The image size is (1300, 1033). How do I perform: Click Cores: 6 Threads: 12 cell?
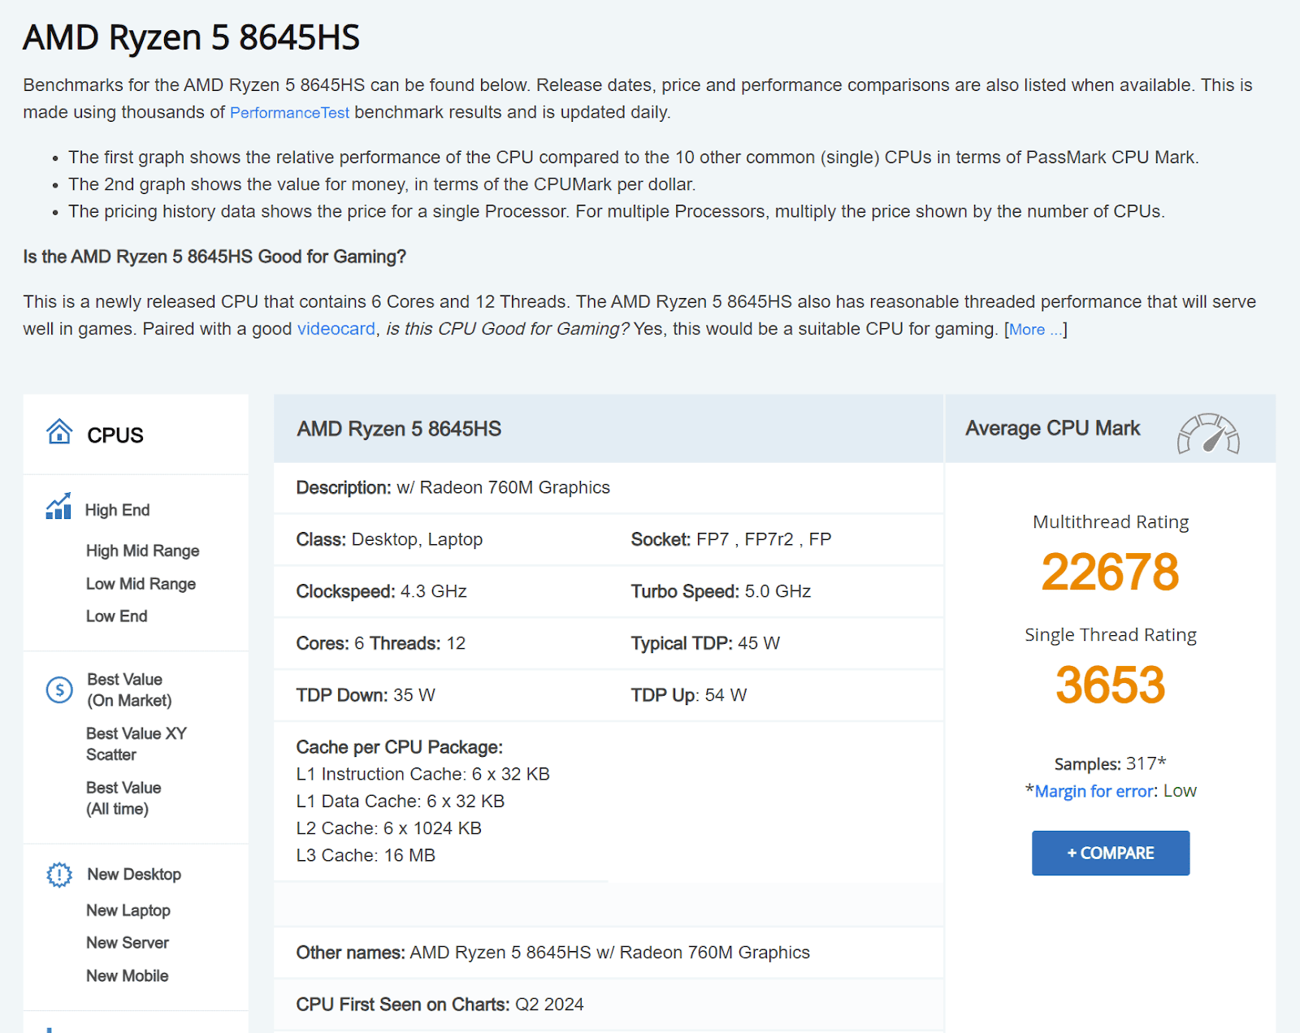[380, 643]
